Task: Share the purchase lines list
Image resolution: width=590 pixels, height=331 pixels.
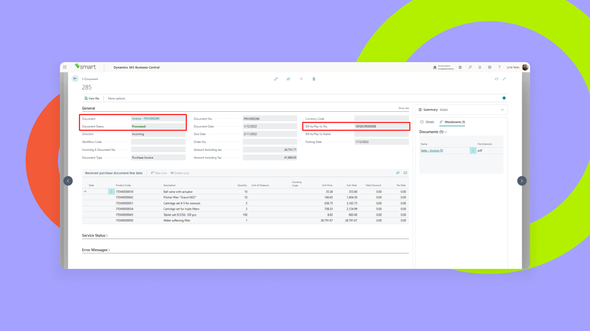Action: coord(398,173)
